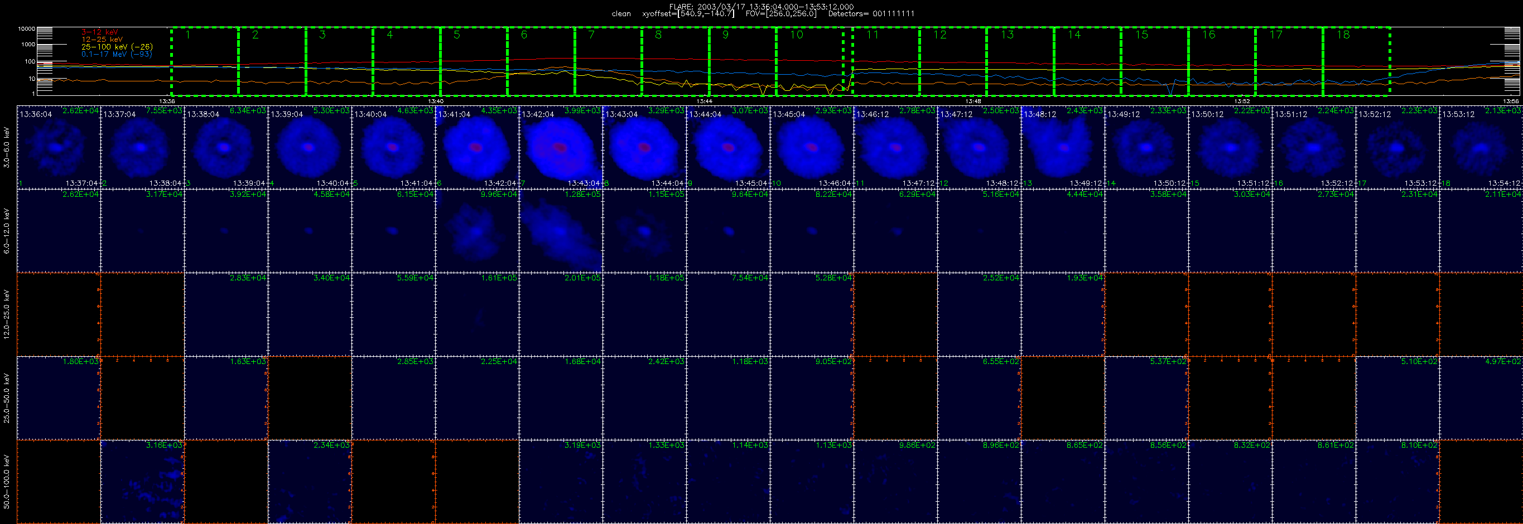1523x524 pixels.
Task: Click the '3.0-6.0 keV' row label
Action: point(7,147)
